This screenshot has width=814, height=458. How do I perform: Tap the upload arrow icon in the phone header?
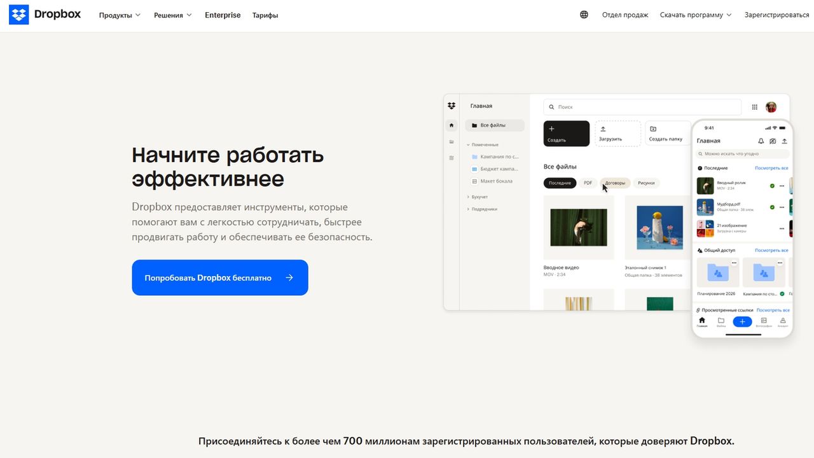point(784,141)
